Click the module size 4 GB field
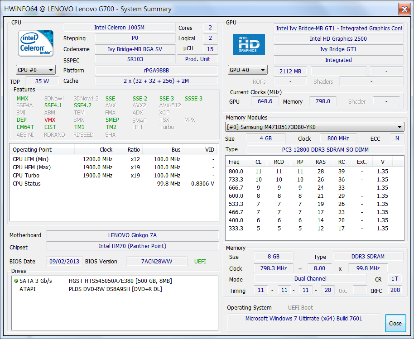Image resolution: width=414 pixels, height=339 pixels. (266, 138)
